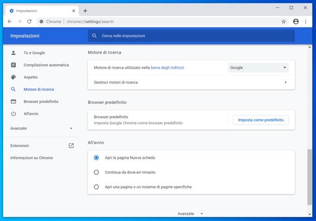Open the profile avatar menu
This screenshot has width=316, height=221.
(296, 21)
